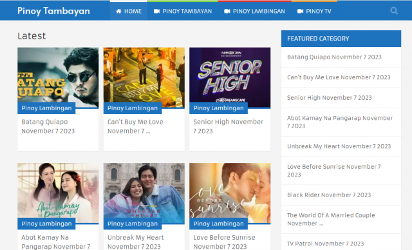The width and height of the screenshot is (412, 250).
Task: Open the PINOY LAMBINGAN menu item
Action: click(254, 11)
